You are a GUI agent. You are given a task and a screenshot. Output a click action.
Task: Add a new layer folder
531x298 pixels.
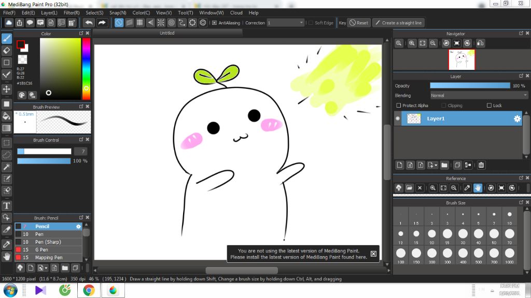point(444,165)
